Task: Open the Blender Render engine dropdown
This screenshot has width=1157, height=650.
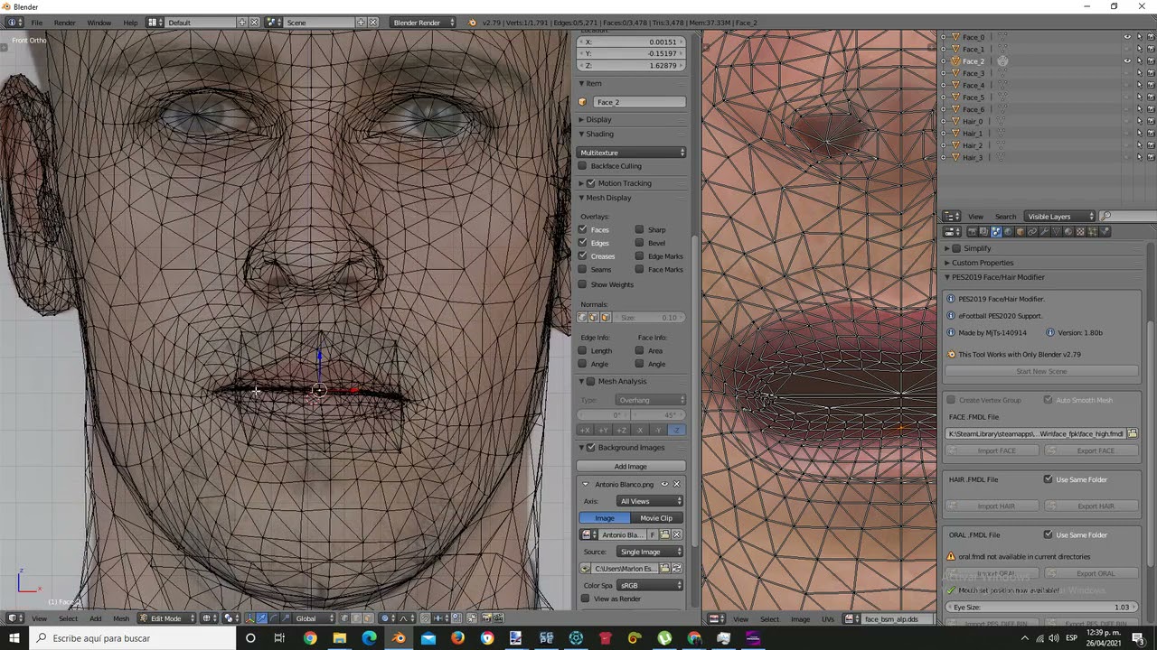Action: [x=422, y=22]
